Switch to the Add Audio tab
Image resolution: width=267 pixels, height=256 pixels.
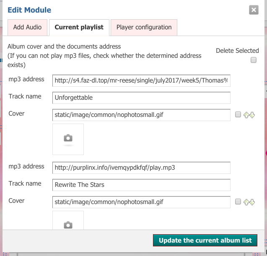coord(27,27)
